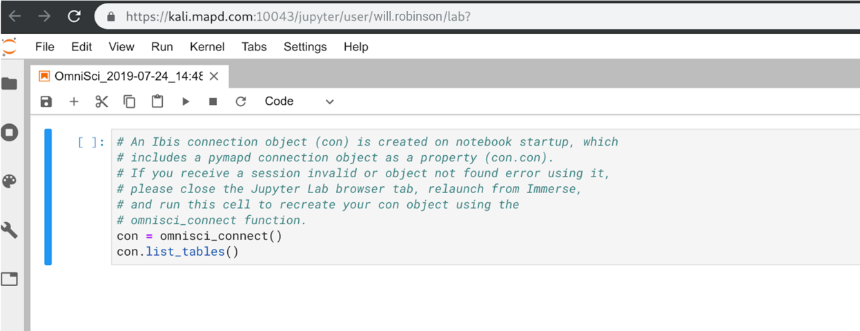Image resolution: width=860 pixels, height=331 pixels.
Task: Open the wrench tools sidebar icon
Action: pyautogui.click(x=9, y=230)
